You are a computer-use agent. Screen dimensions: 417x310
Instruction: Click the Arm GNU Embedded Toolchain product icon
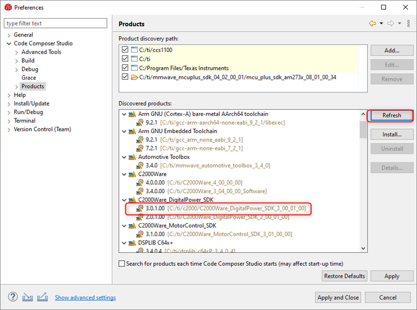tap(132, 131)
